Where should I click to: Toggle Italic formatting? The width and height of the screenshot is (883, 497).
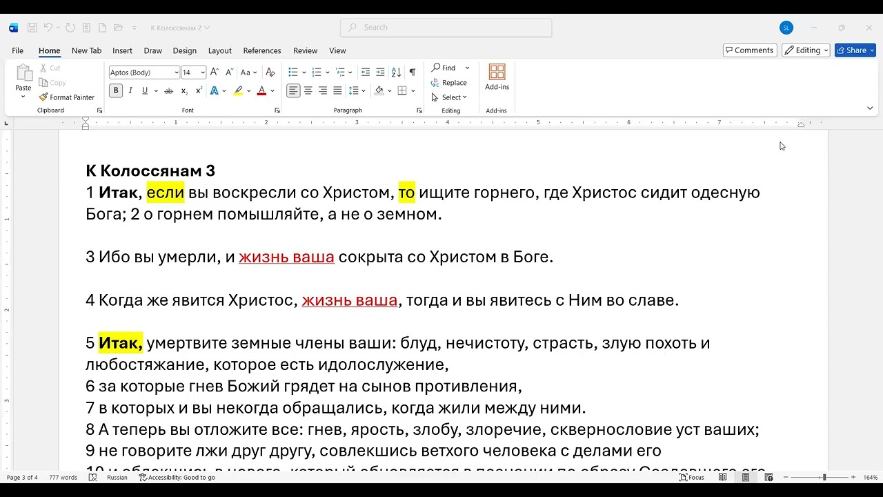point(130,90)
